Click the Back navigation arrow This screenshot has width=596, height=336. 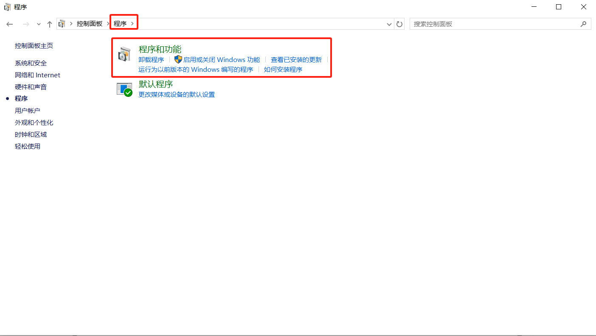(10, 24)
